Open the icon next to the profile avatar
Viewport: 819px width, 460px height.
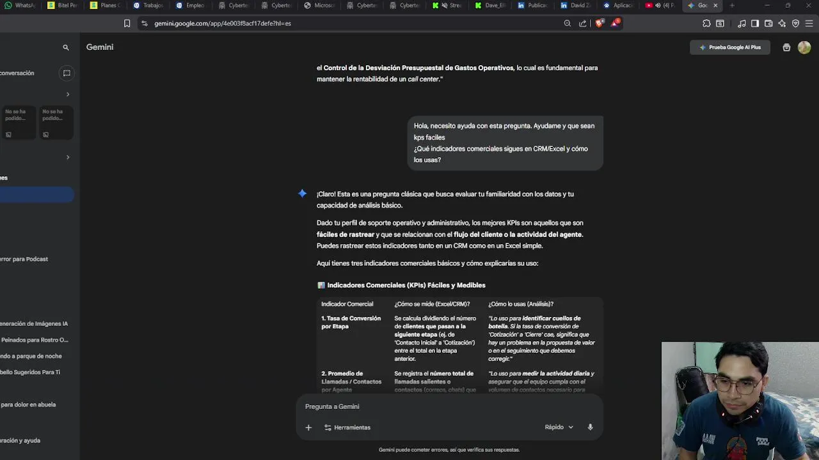coord(786,47)
